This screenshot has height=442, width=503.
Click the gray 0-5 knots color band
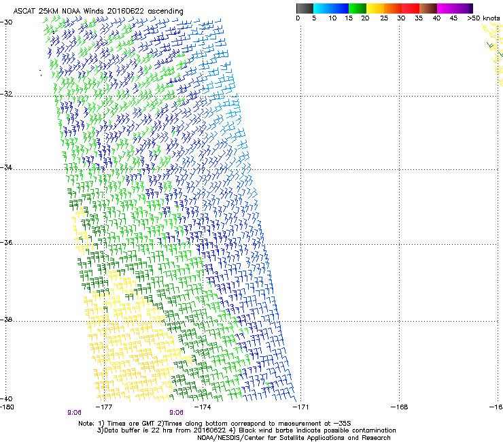pyautogui.click(x=305, y=8)
